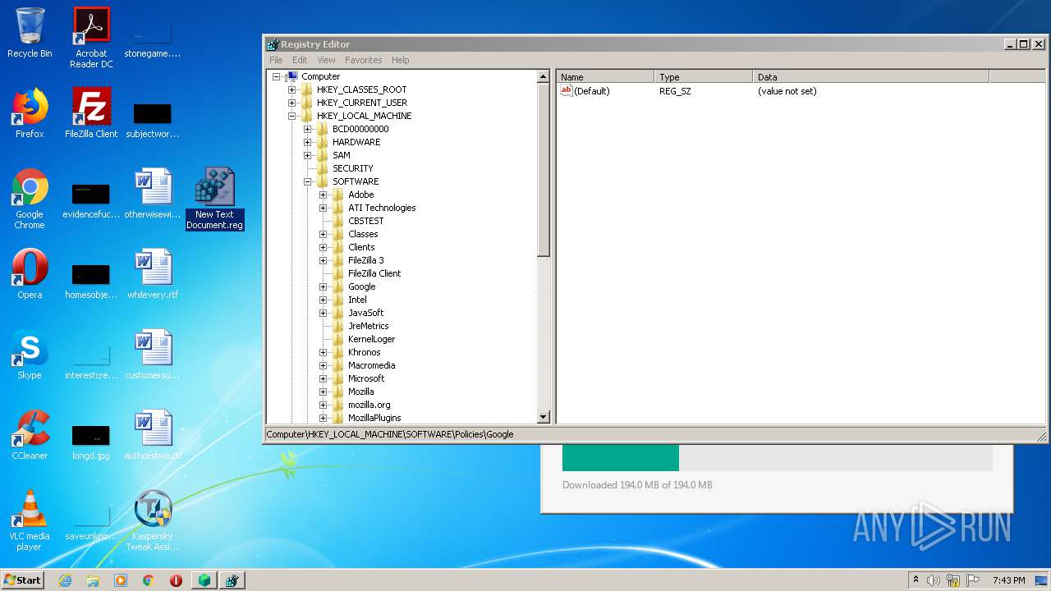This screenshot has width=1051, height=591.
Task: Expand HKEY_CLASSES_ROOT node
Action: click(x=291, y=89)
